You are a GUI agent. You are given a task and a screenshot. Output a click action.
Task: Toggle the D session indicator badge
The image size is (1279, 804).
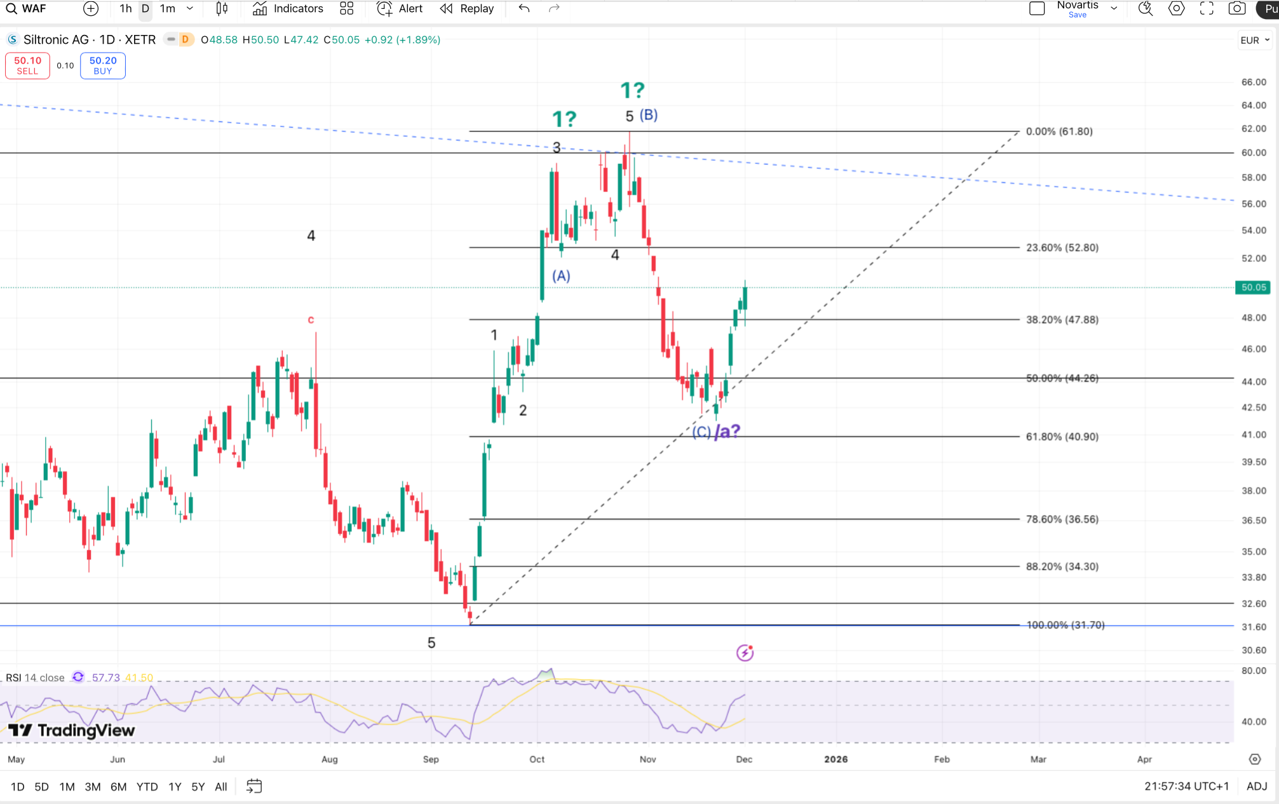(x=186, y=39)
